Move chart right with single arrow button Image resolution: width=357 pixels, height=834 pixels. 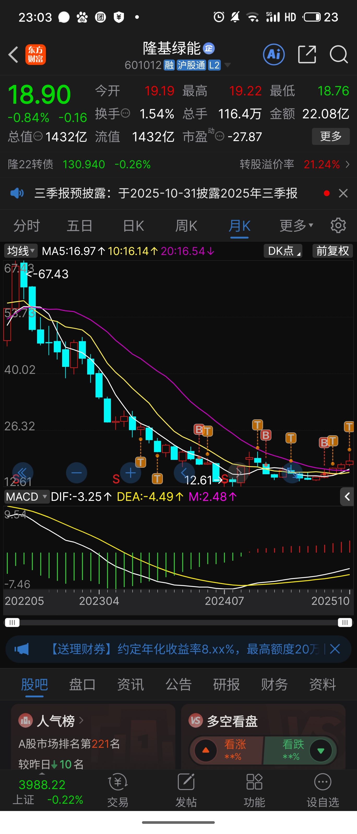coord(238,473)
